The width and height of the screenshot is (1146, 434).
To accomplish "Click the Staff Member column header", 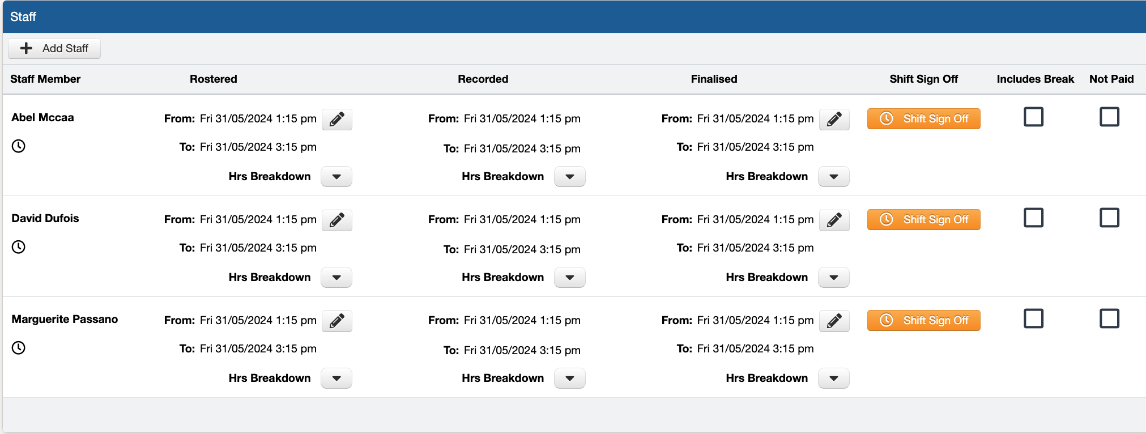I will click(x=45, y=79).
